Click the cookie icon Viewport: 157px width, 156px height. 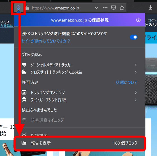[24, 72]
